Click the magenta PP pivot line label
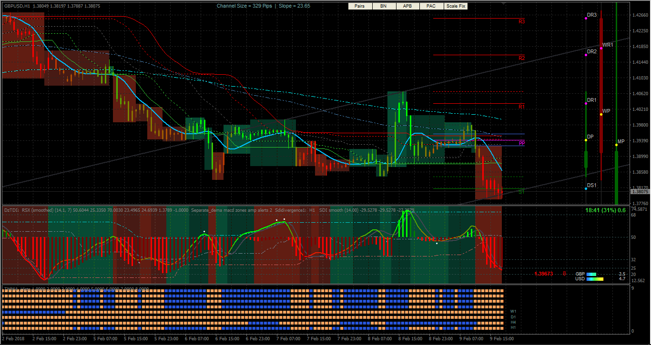Image resolution: width=651 pixels, height=345 pixels. click(x=522, y=143)
